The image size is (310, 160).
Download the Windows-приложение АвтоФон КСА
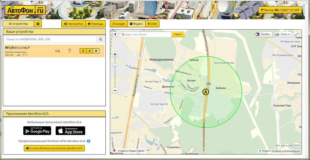(54, 148)
